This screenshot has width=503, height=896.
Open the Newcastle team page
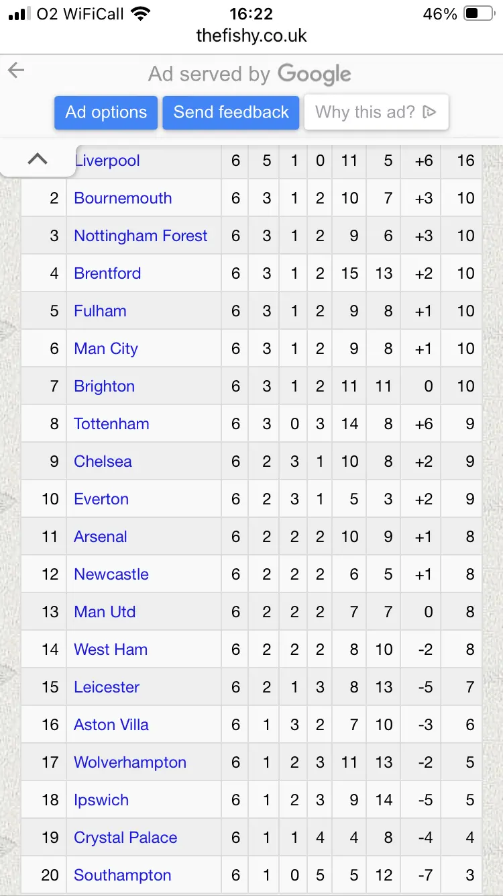(x=111, y=574)
